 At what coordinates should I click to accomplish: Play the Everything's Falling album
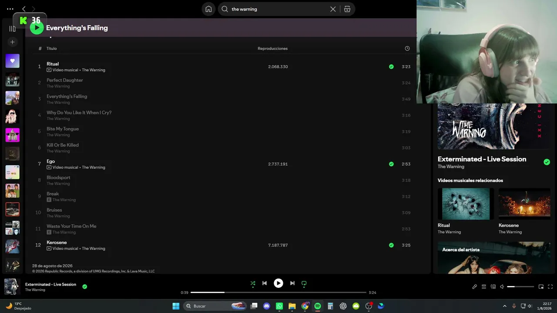click(37, 28)
